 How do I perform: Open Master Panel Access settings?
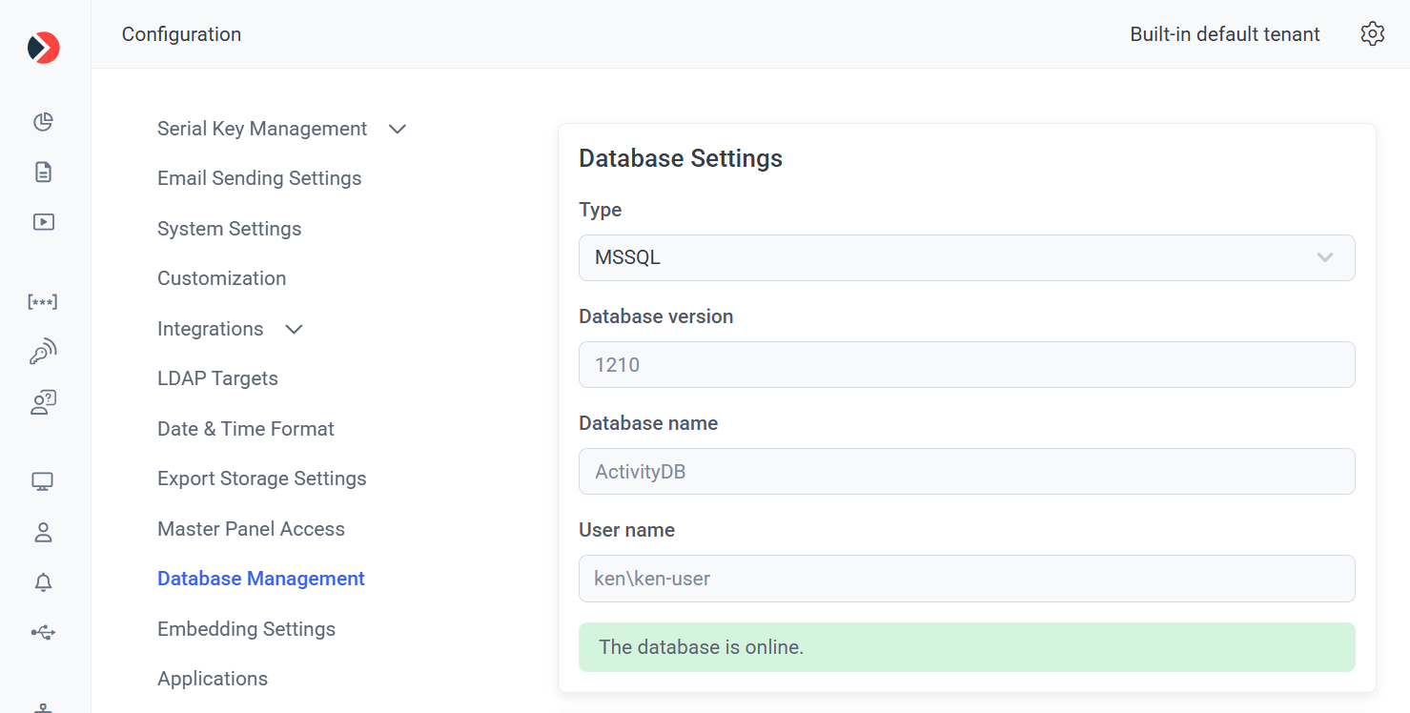point(251,529)
